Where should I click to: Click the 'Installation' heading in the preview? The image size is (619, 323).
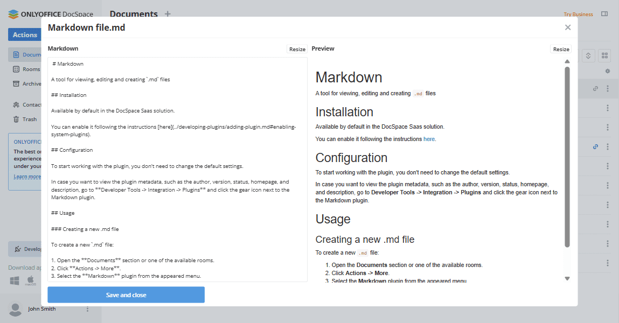click(344, 112)
